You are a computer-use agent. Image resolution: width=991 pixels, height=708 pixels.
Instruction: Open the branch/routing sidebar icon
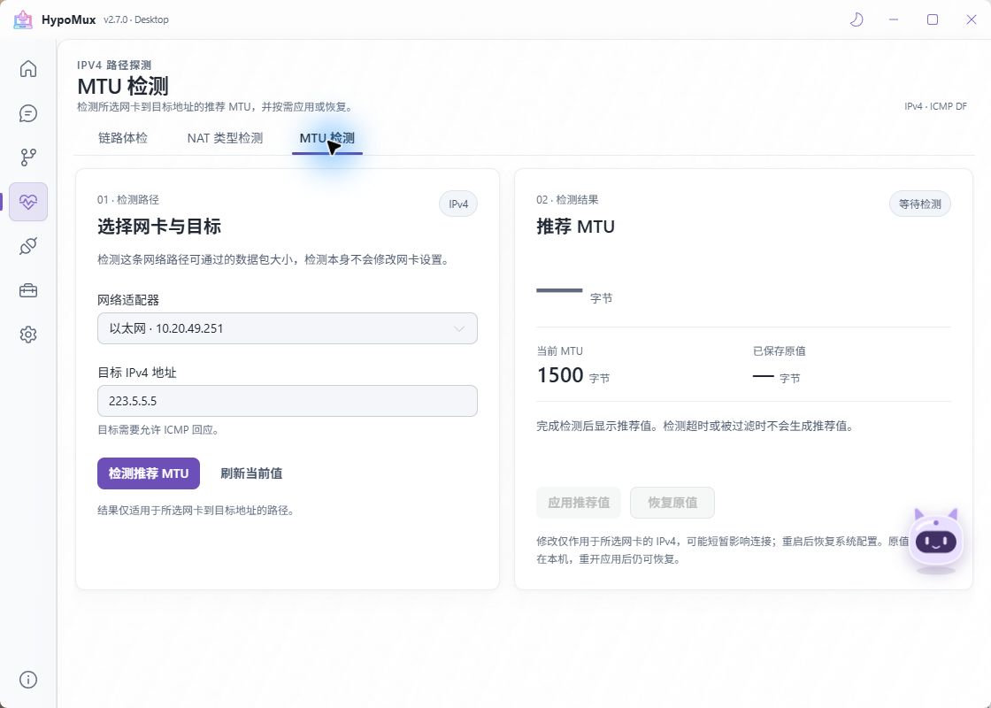(27, 158)
